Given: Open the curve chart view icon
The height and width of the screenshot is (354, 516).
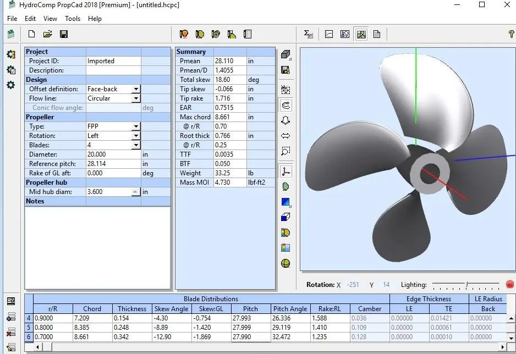Looking at the screenshot, I should click(x=329, y=34).
